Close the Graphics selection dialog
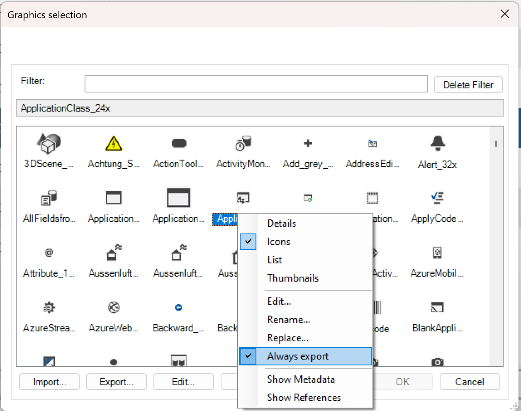The width and height of the screenshot is (521, 411). 505,14
